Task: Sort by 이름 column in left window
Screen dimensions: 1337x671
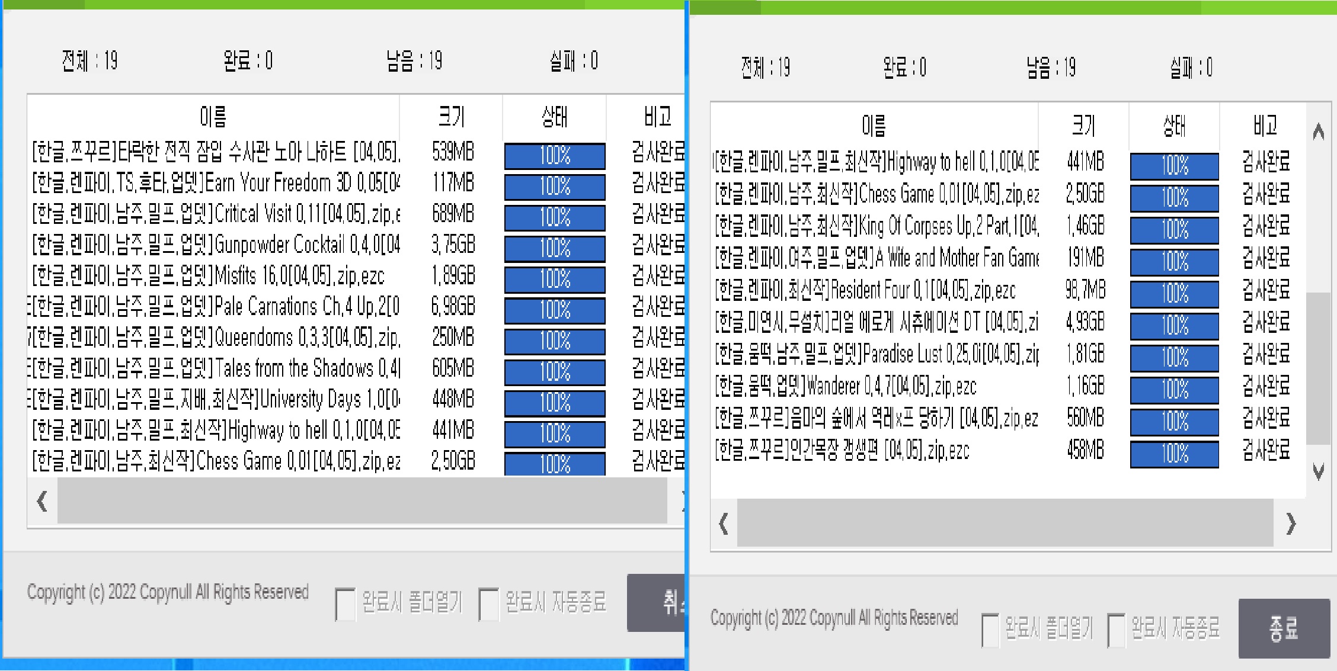Action: (213, 117)
